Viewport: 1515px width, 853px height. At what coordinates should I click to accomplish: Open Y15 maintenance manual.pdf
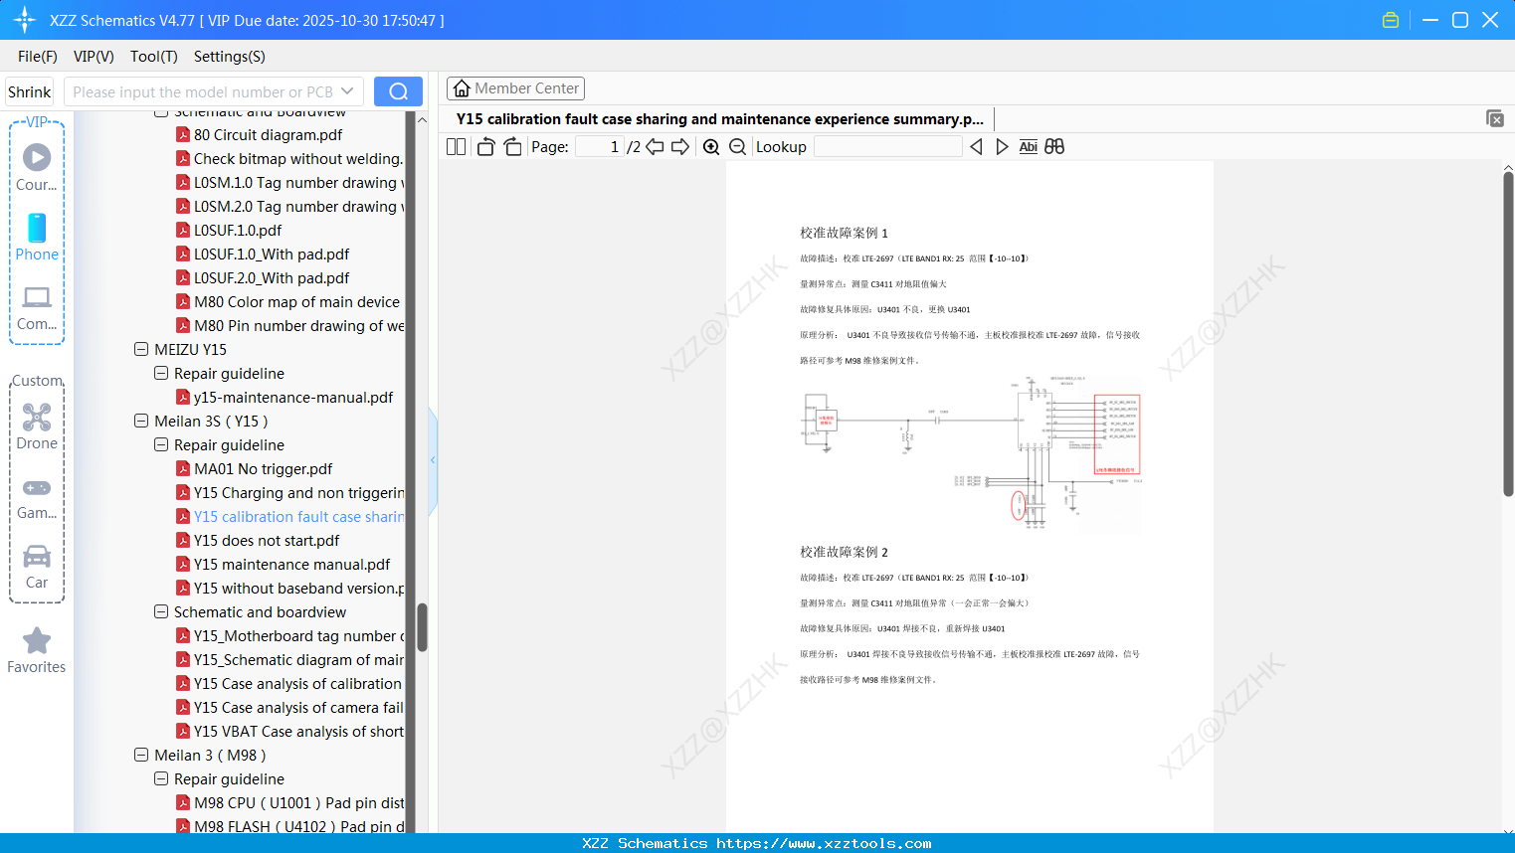(x=292, y=564)
